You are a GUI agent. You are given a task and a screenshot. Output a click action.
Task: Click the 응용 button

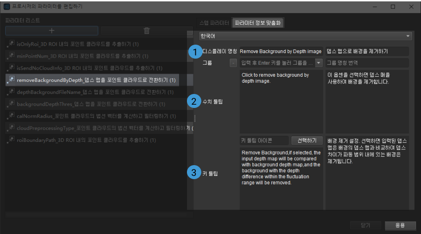[400, 226]
